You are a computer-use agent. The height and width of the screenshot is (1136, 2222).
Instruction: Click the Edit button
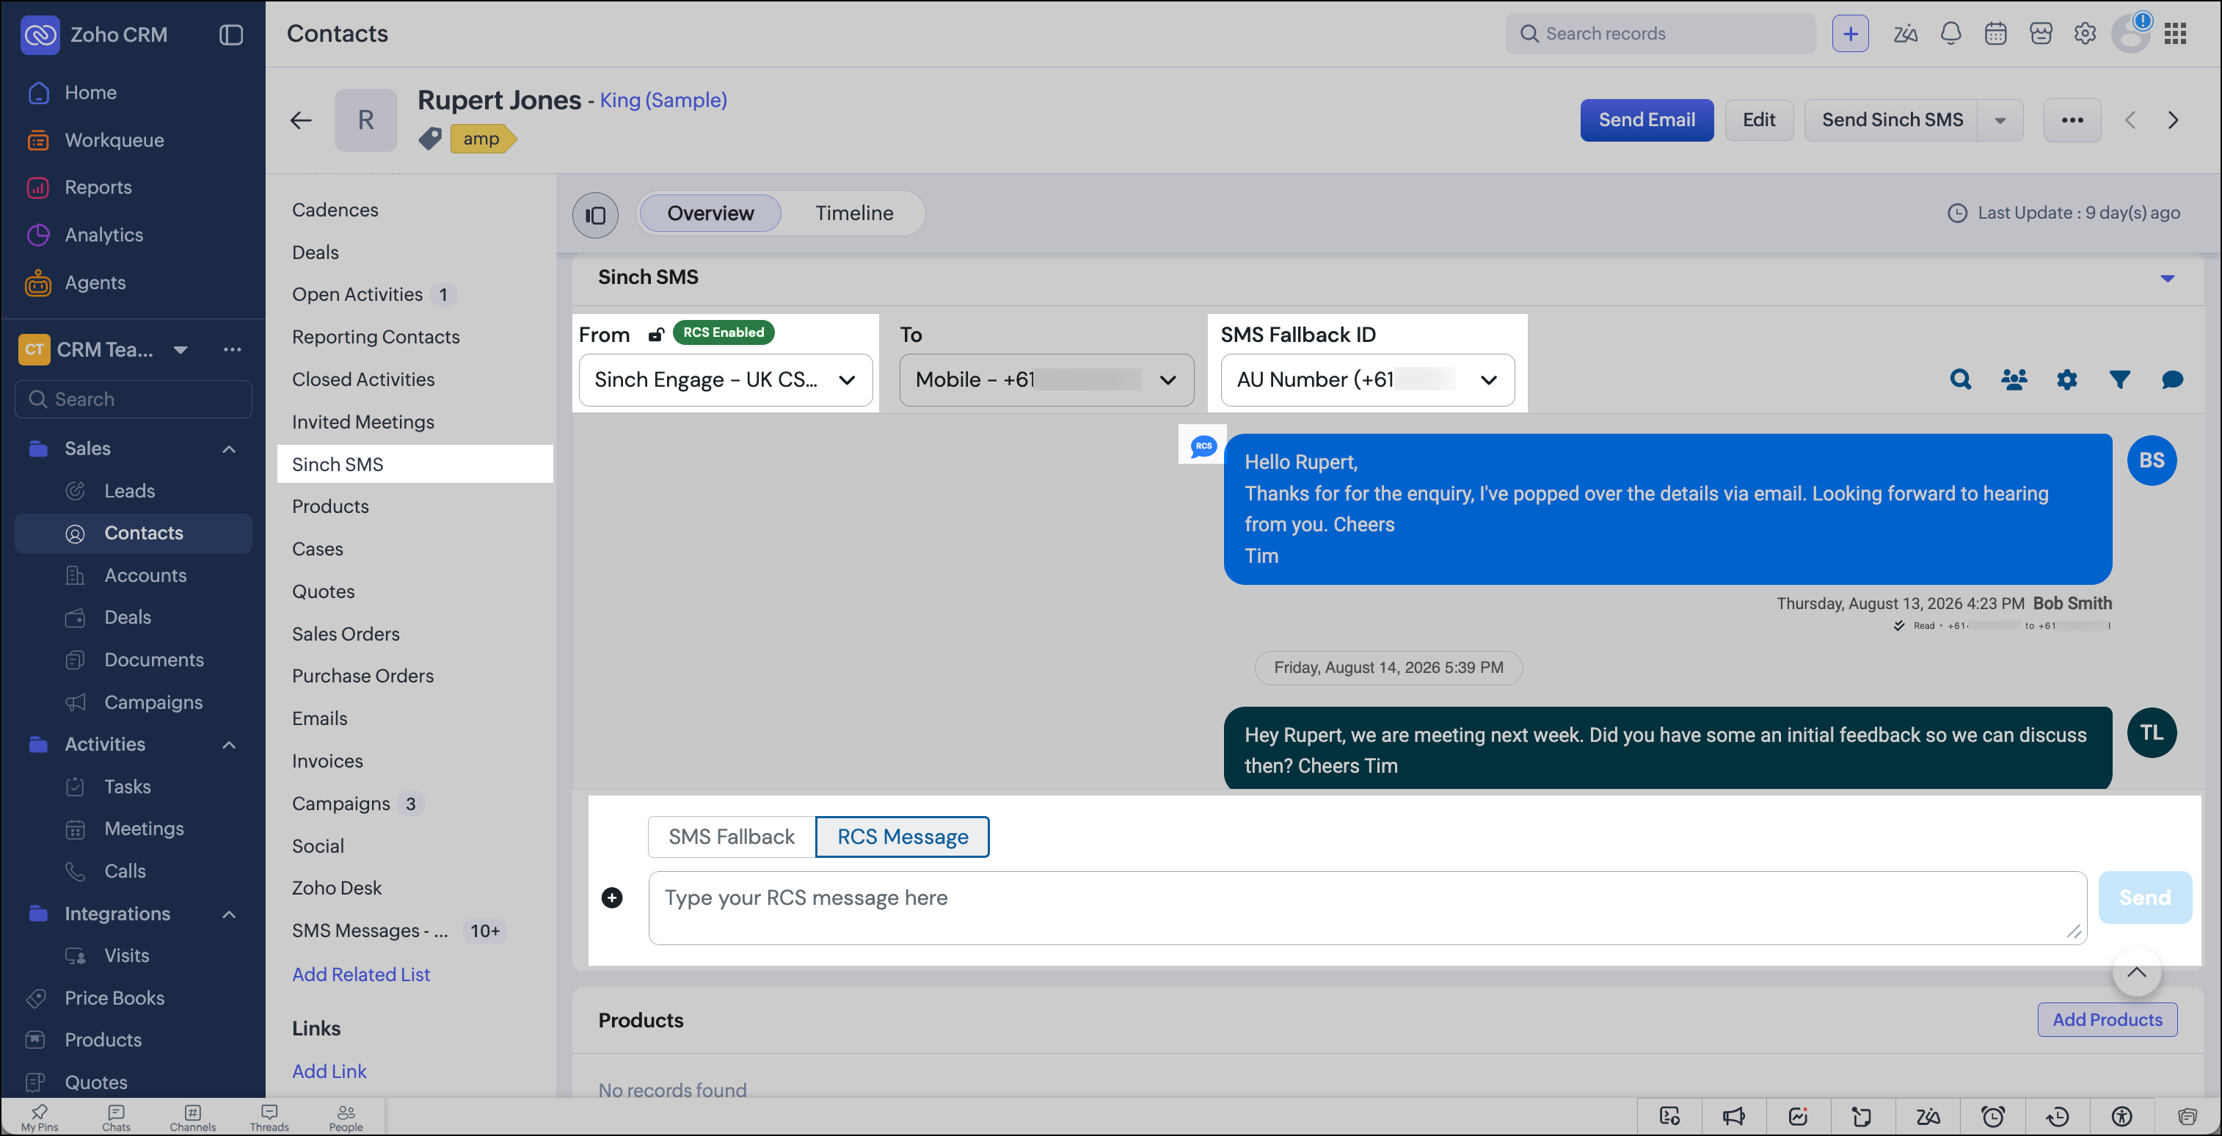[1759, 121]
